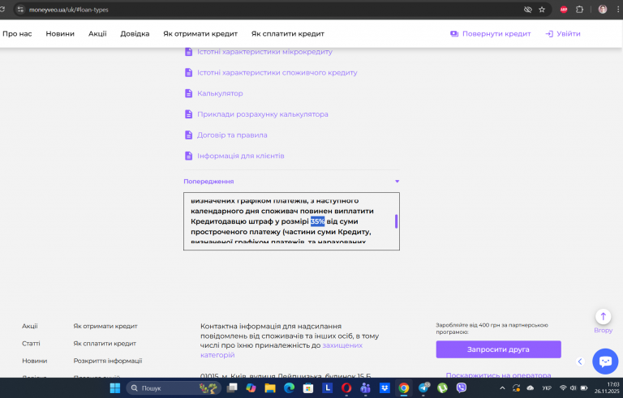Click the warning text box scrollbar thumb
Screen dimensions: 623x398
(x=396, y=221)
